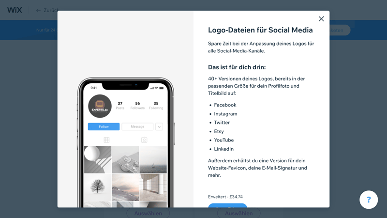Click the partially visible blue button below Erweitert price
The height and width of the screenshot is (218, 387).
(227, 205)
